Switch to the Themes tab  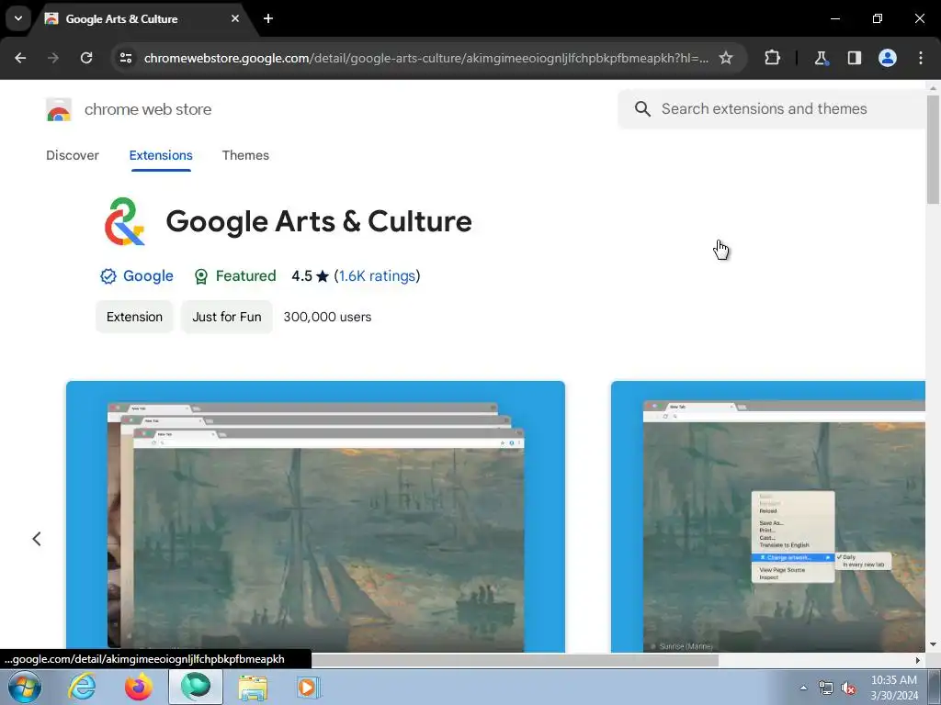[245, 155]
